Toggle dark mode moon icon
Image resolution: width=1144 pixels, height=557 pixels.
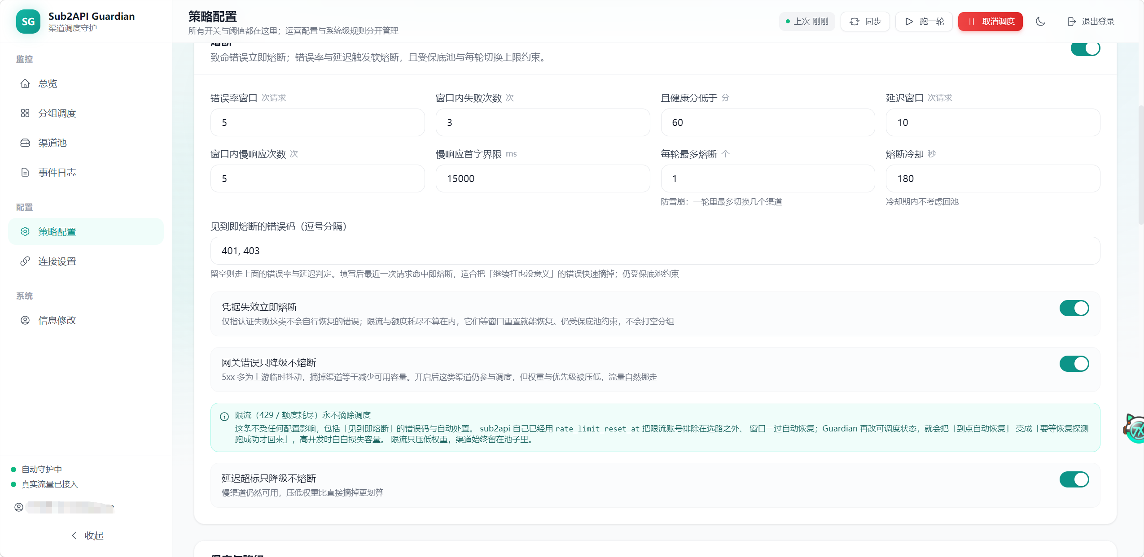(x=1040, y=22)
